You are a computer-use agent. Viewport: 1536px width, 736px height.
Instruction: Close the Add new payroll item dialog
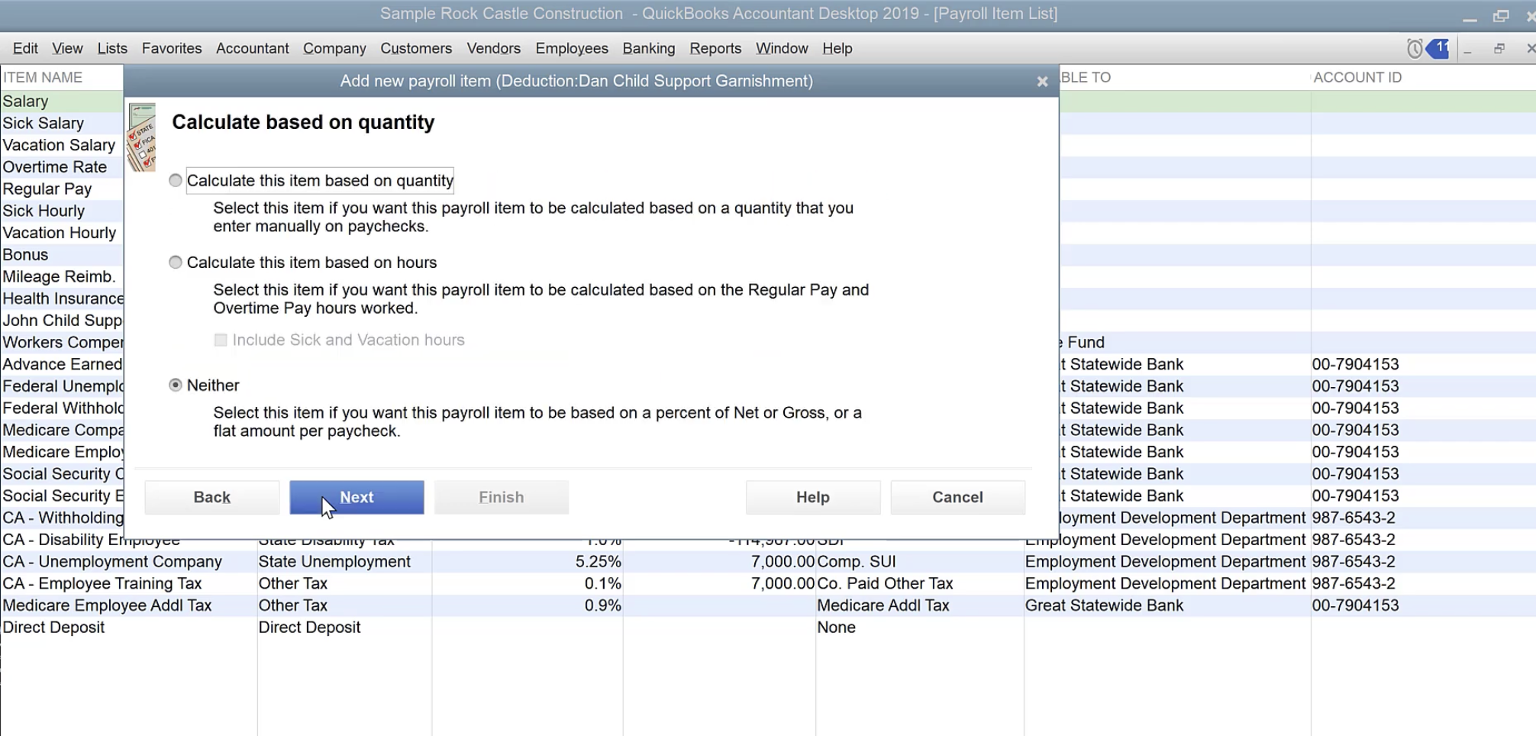pos(1042,82)
